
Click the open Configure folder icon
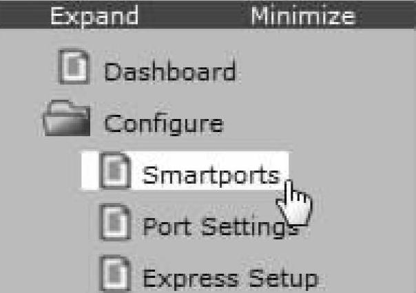[67, 118]
